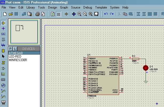The width and height of the screenshot is (164, 107).
Task: Click the U1 ATMEGA8 chip body
Action: (x=103, y=76)
